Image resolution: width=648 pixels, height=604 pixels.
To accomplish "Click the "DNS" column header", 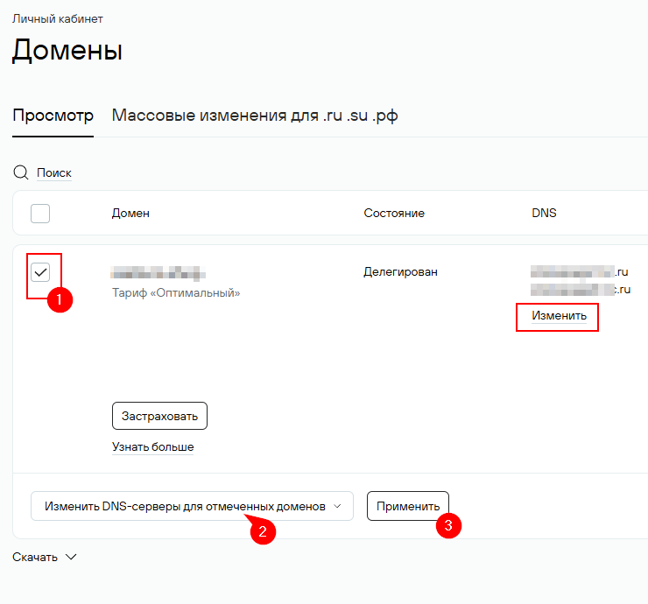I will click(544, 213).
